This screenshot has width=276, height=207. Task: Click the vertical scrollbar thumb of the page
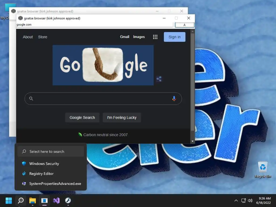click(192, 82)
